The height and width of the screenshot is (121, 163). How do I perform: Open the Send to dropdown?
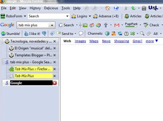[67, 34]
